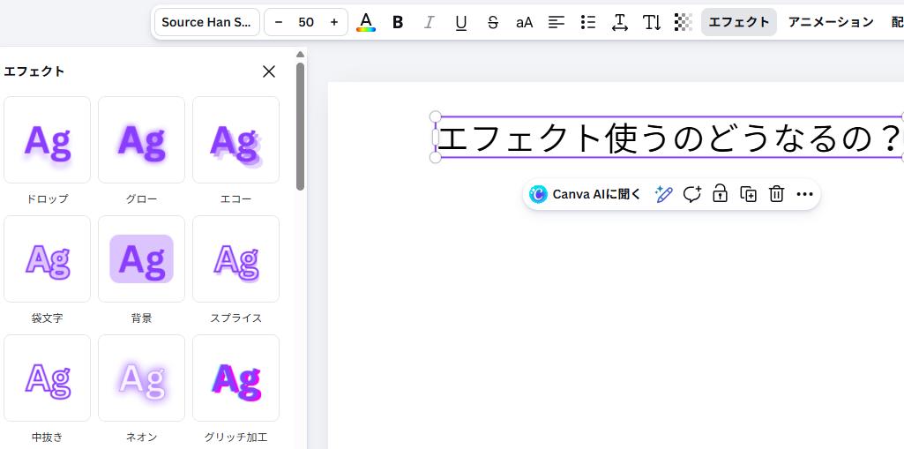Click the top-left corner handle of textbox
The width and height of the screenshot is (904, 449).
click(436, 116)
